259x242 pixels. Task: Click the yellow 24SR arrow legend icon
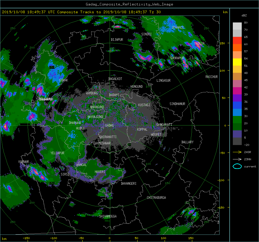[x=237, y=152]
